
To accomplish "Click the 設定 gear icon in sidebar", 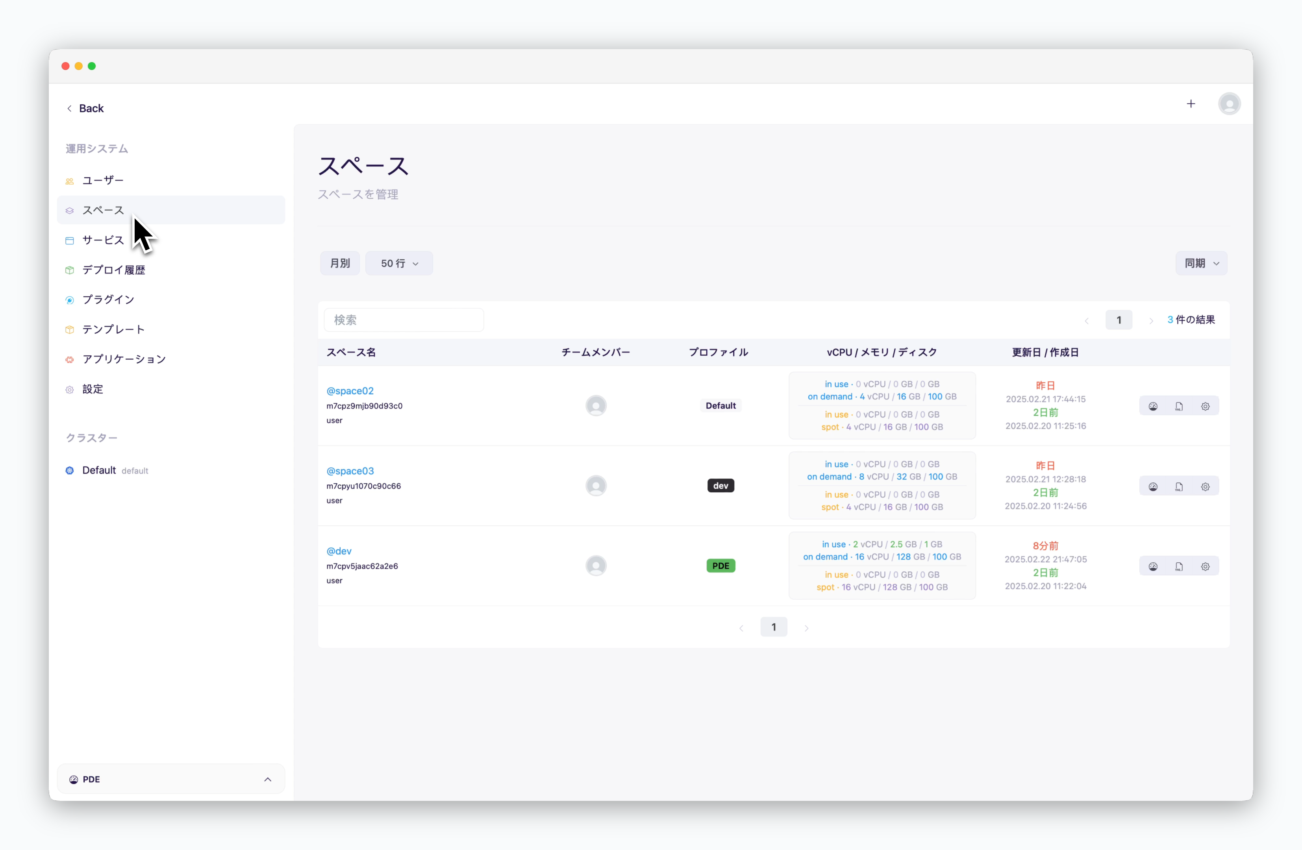I will 69,390.
